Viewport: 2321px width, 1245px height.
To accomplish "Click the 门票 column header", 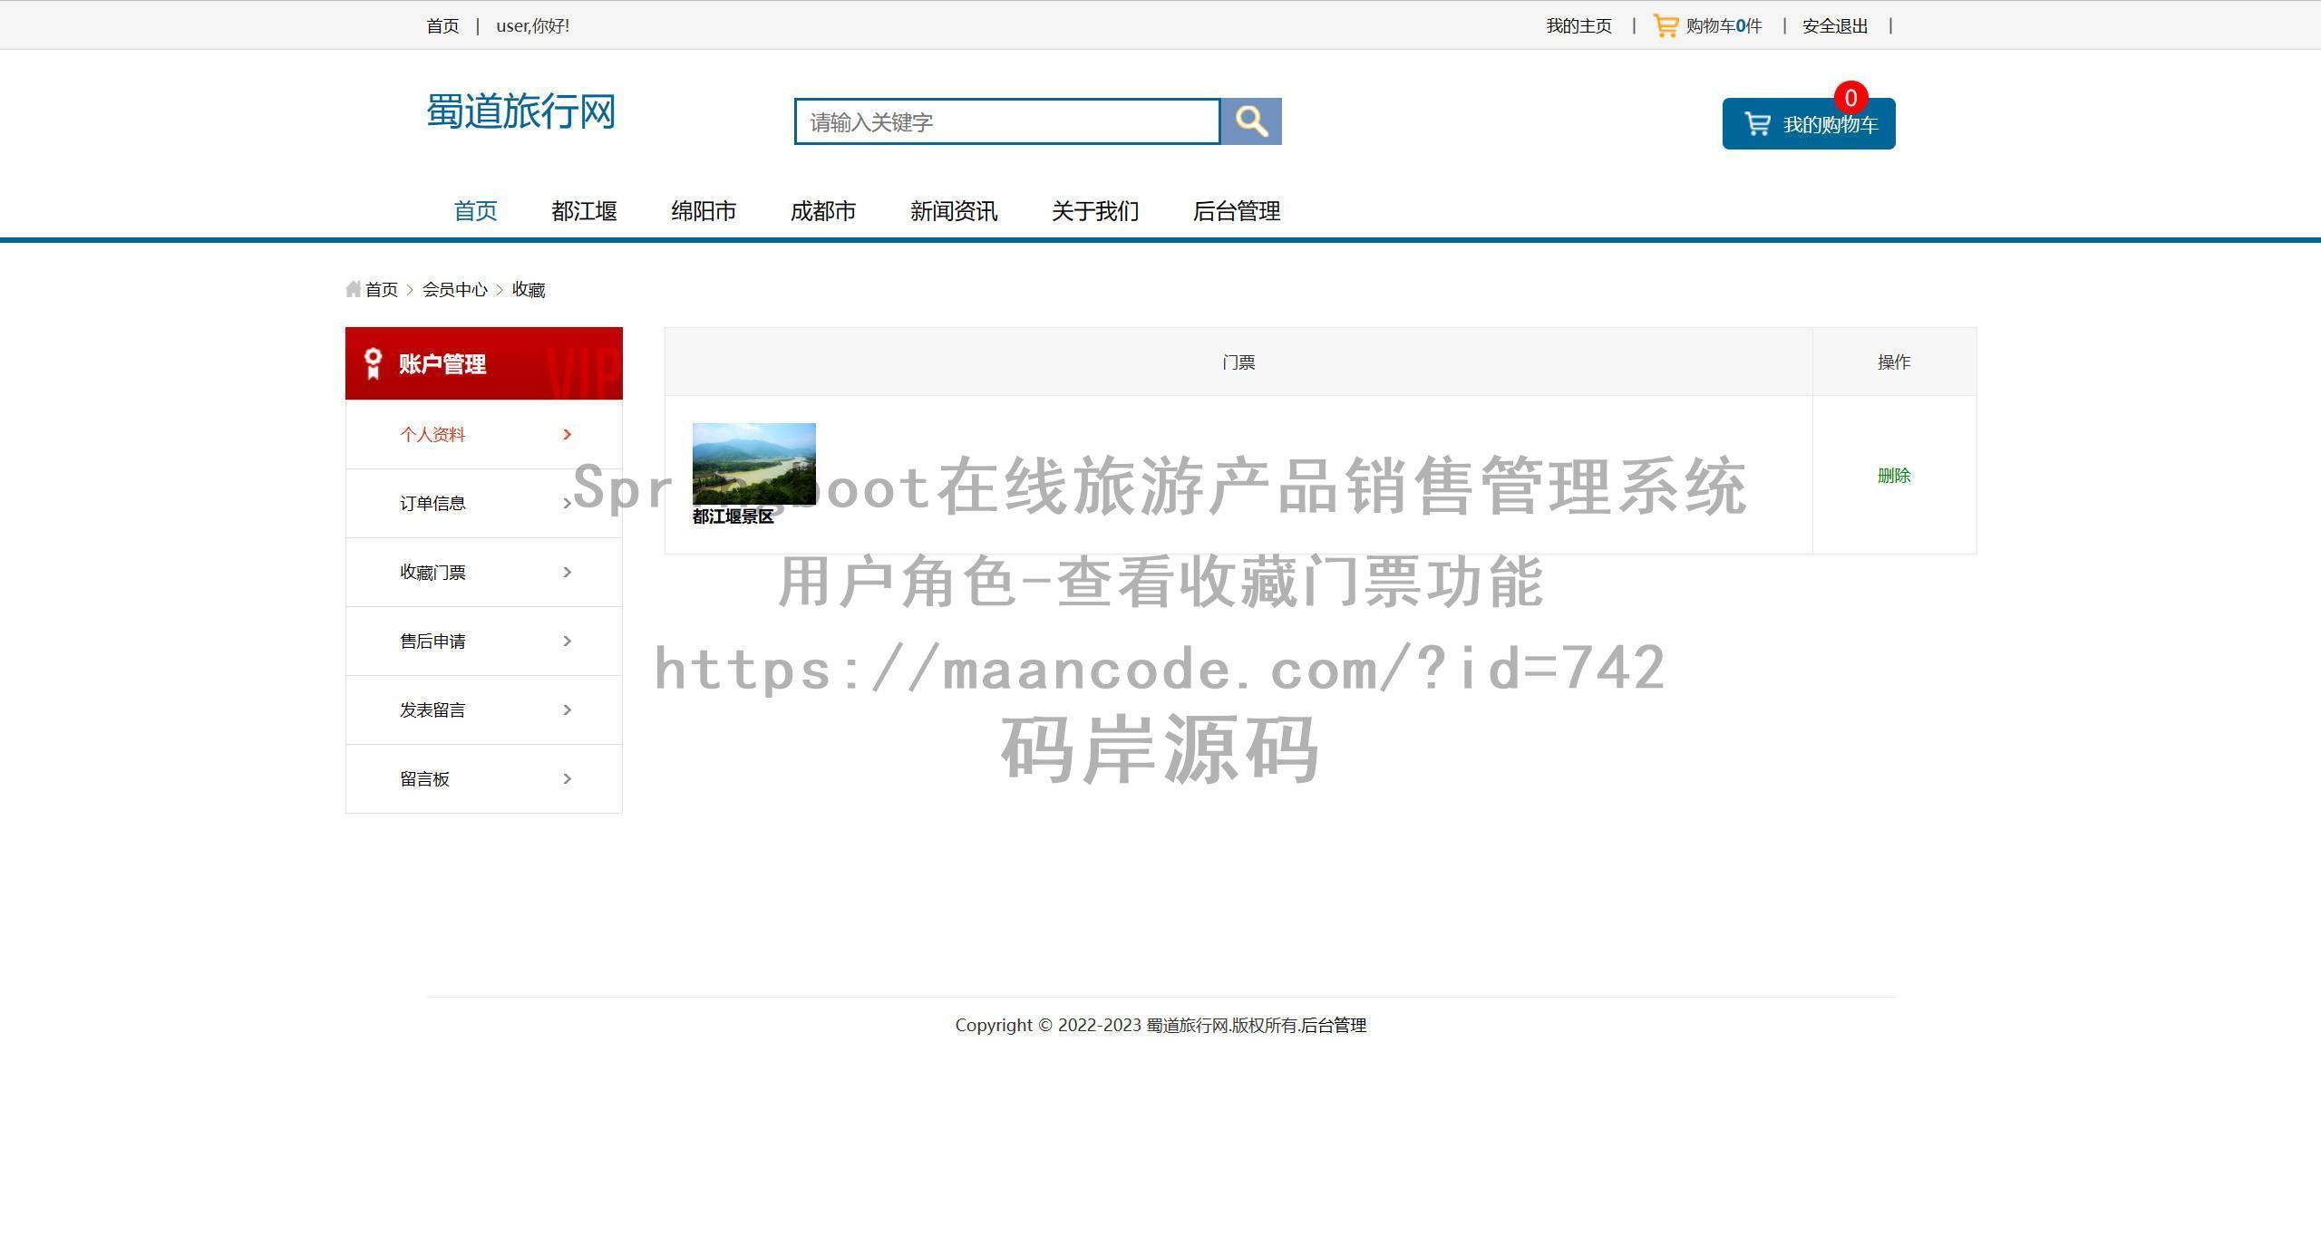I will 1238,362.
